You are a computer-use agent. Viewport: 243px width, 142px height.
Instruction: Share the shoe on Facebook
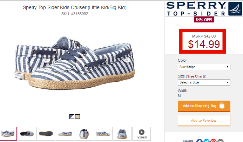pos(200,141)
